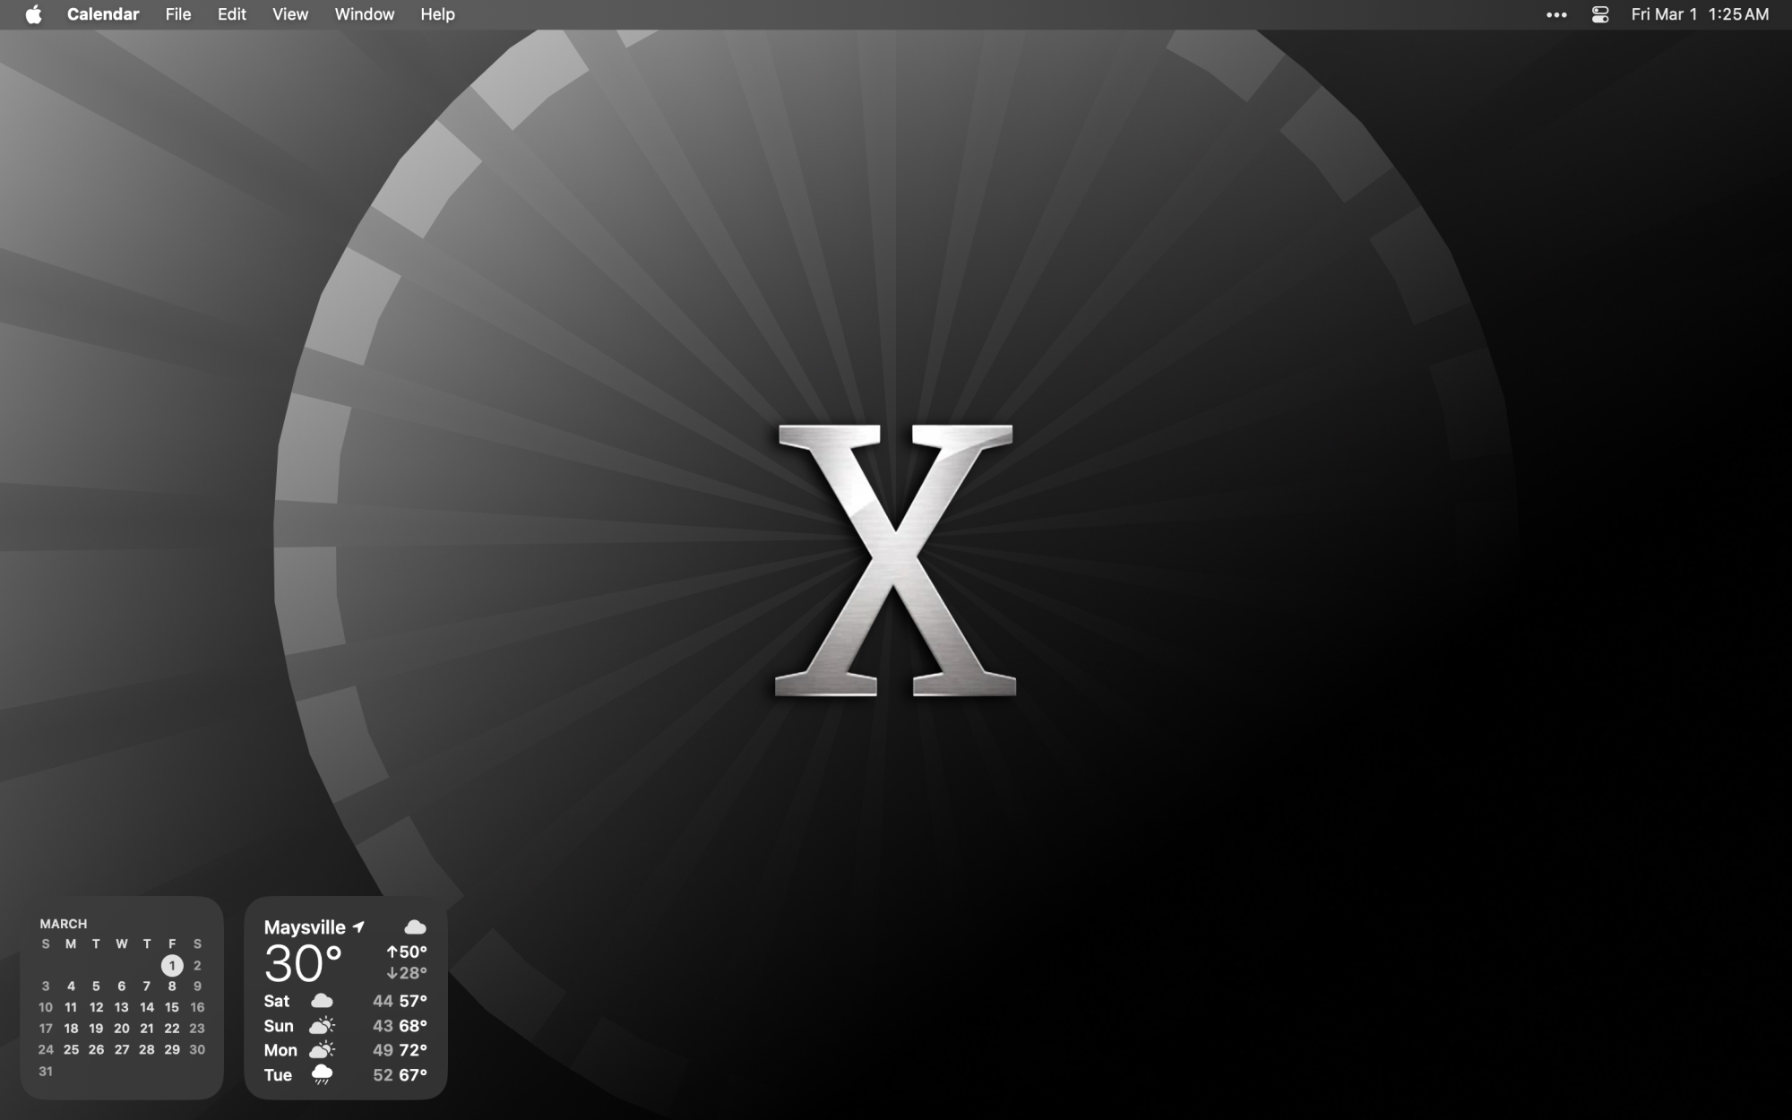Open the File menu
The height and width of the screenshot is (1120, 1792).
pyautogui.click(x=178, y=14)
